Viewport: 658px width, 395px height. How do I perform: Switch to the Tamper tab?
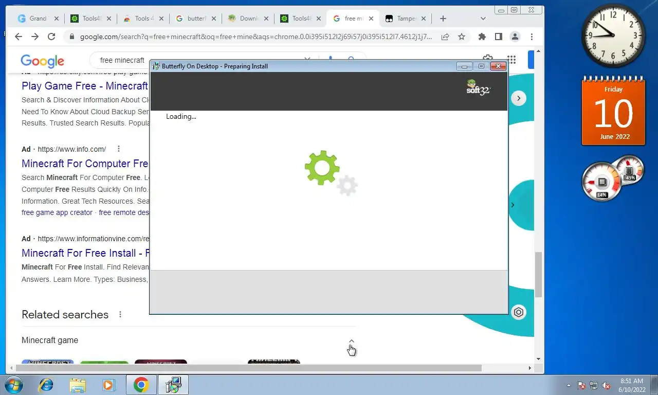pyautogui.click(x=406, y=19)
